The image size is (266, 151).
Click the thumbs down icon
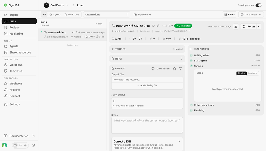pos(181,69)
